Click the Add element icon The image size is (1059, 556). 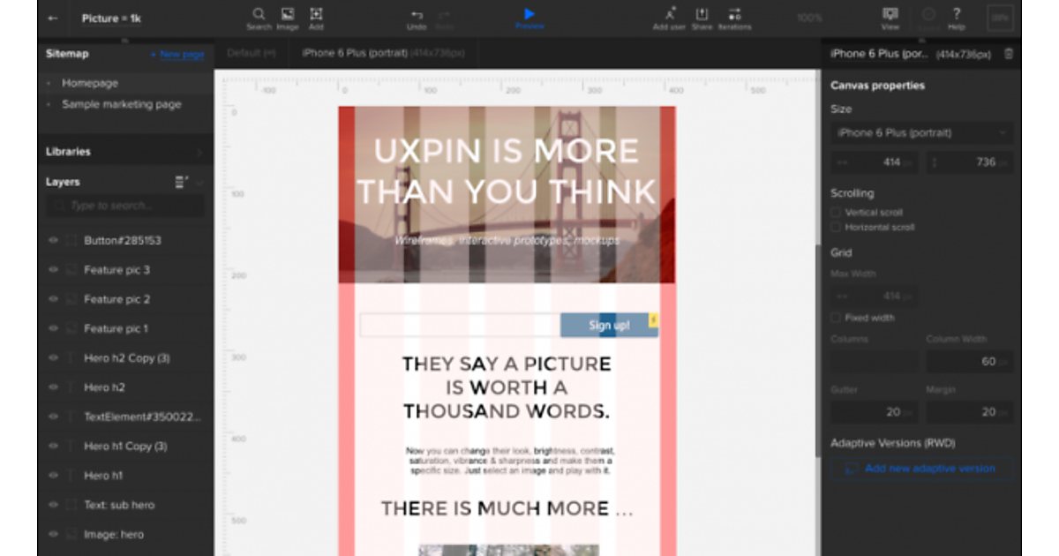point(316,14)
